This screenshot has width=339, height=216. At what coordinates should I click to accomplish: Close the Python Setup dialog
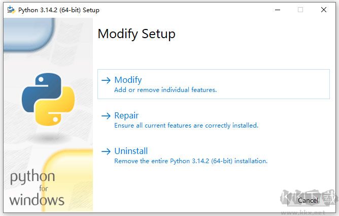tap(324, 10)
